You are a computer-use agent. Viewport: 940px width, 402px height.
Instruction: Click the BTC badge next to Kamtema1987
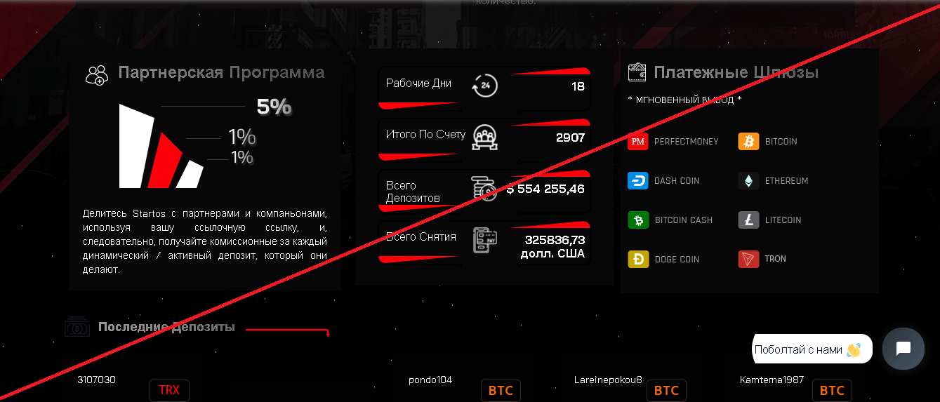(x=832, y=390)
